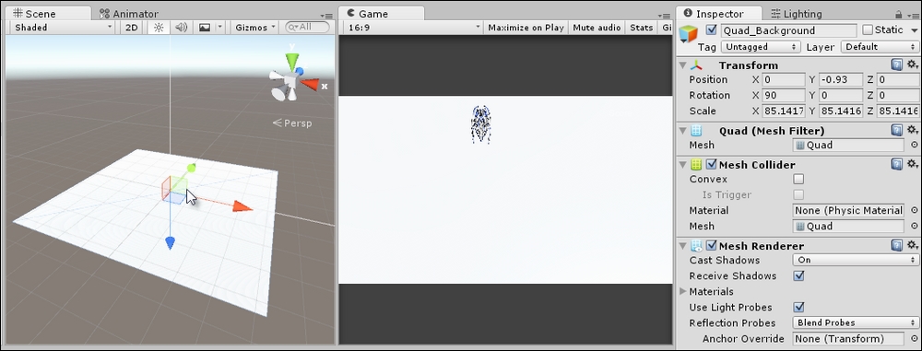Enable the Static checkbox
922x351 pixels.
pyautogui.click(x=868, y=30)
